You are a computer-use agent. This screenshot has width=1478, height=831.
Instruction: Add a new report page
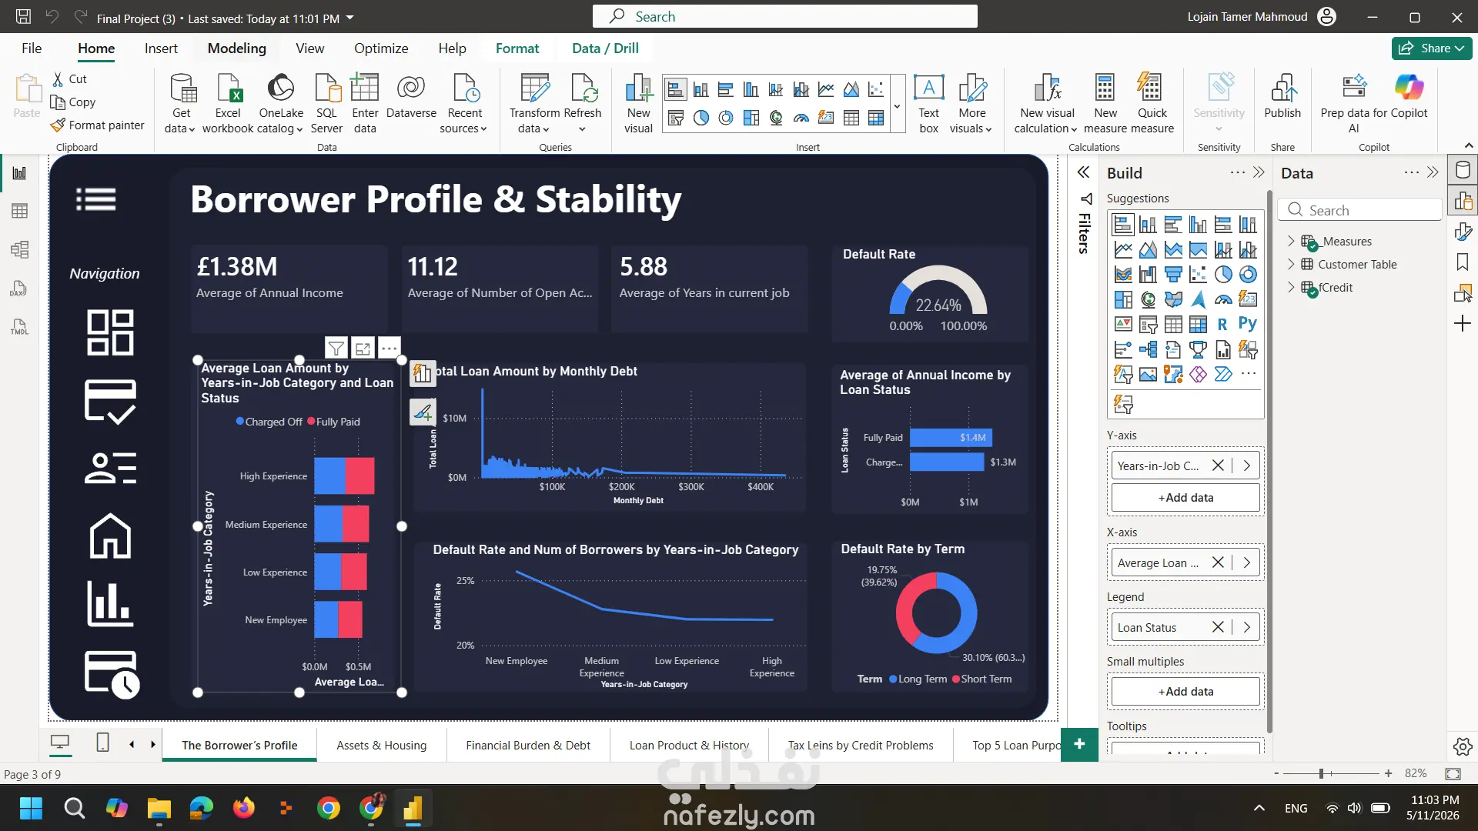click(x=1079, y=744)
